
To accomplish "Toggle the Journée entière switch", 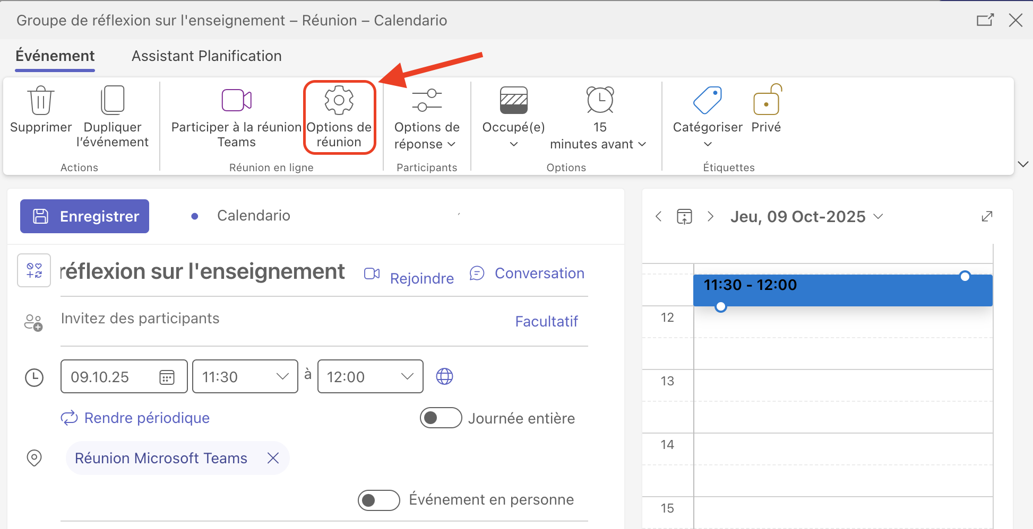I will 440,418.
